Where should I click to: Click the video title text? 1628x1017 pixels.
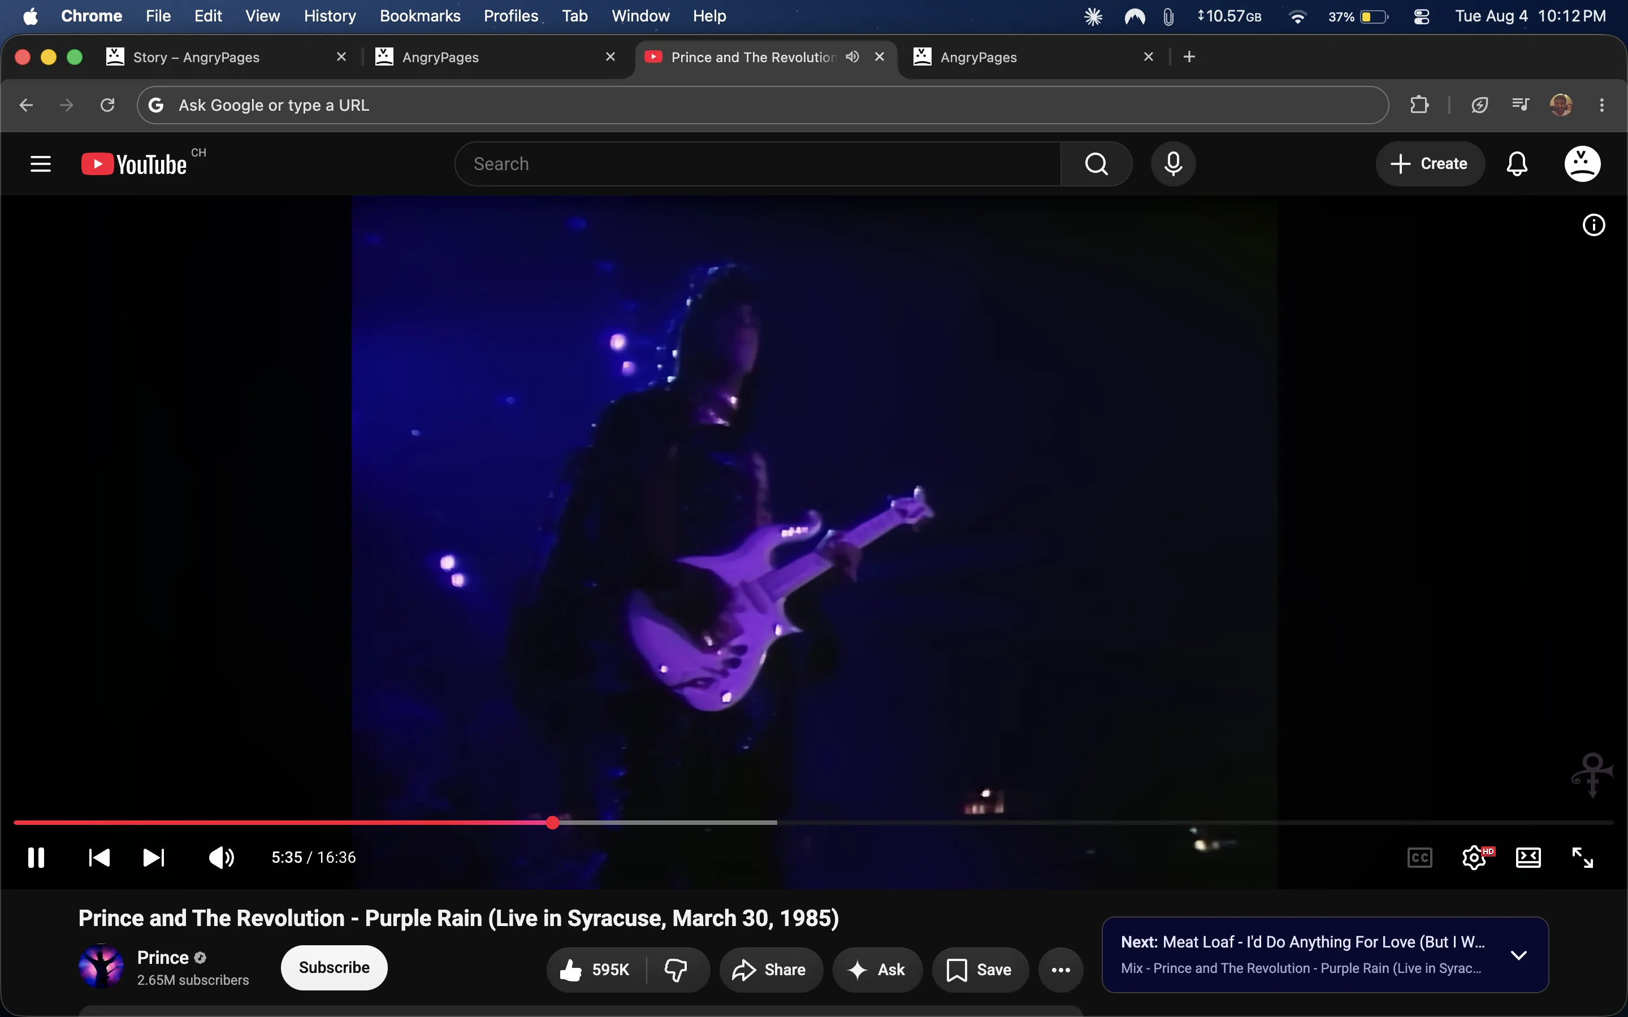click(x=458, y=918)
